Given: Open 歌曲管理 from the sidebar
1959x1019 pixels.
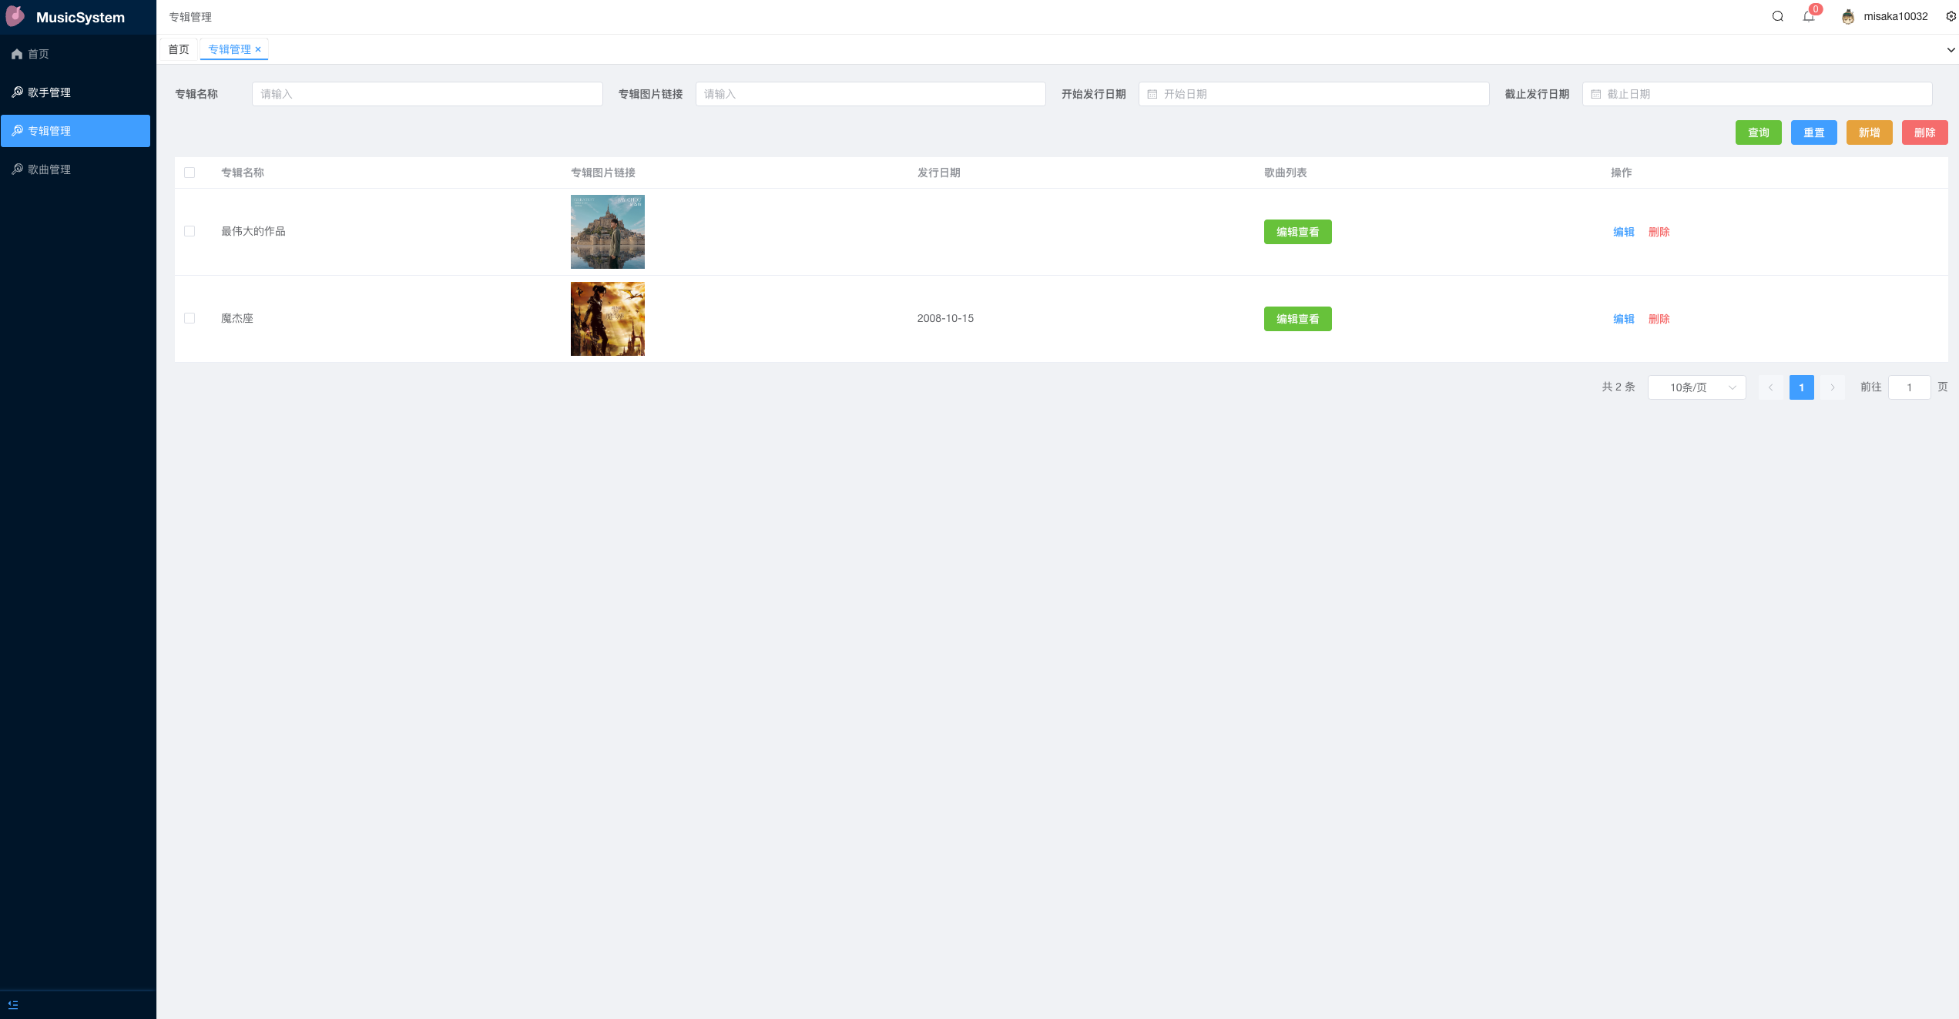Looking at the screenshot, I should tap(49, 169).
